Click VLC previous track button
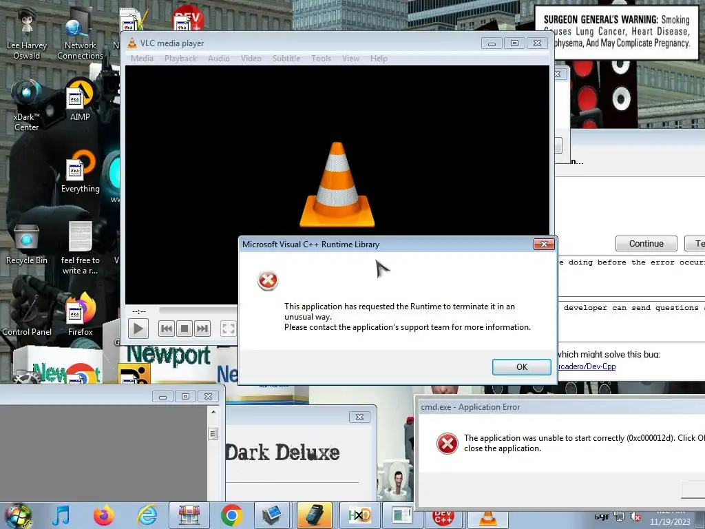 click(167, 329)
